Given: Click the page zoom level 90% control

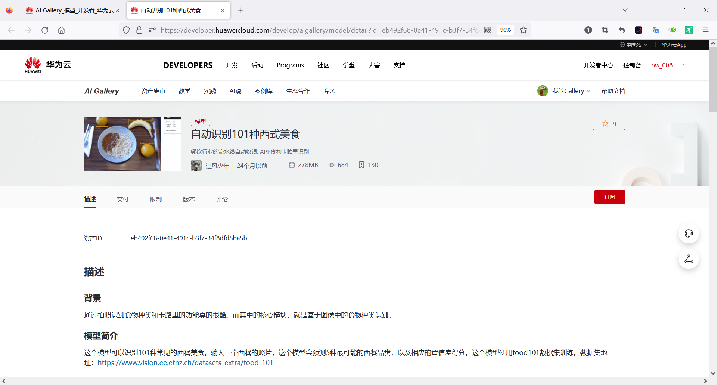Looking at the screenshot, I should point(505,30).
